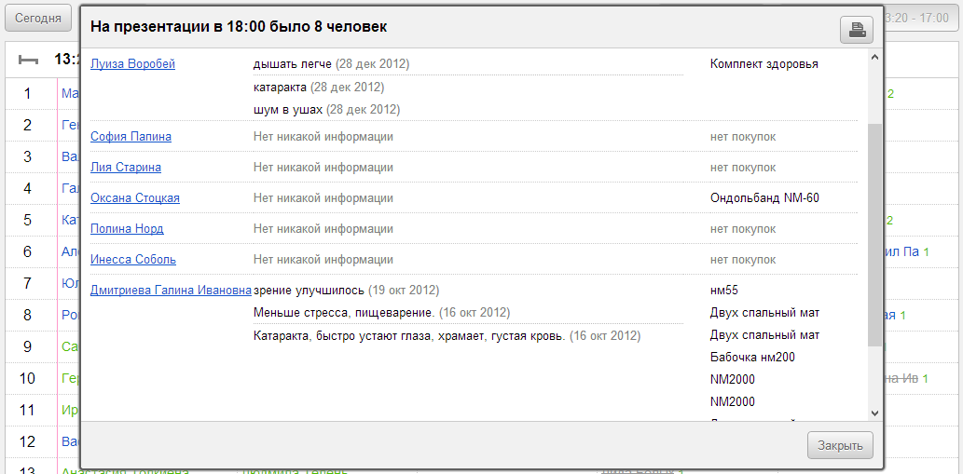
Task: Open Луиза Воробей profile link
Action: coord(132,64)
